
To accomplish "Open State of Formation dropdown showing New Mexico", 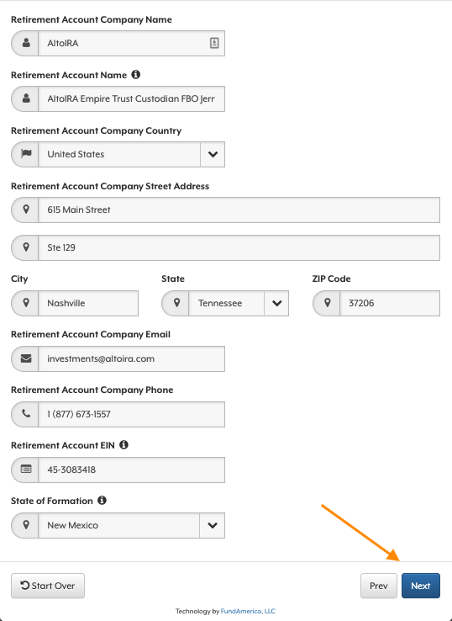I will tap(118, 526).
